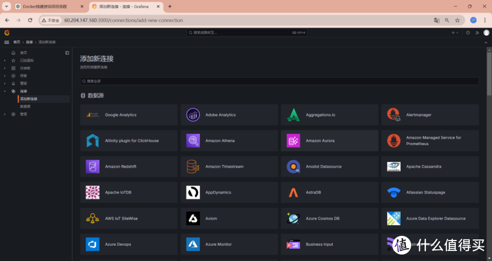This screenshot has height=261, width=492.
Task: Select 数据源 in the sidebar
Action: (26, 107)
